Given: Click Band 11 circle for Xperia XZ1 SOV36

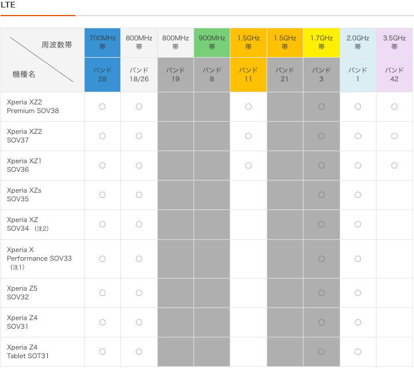Looking at the screenshot, I should pos(248,166).
